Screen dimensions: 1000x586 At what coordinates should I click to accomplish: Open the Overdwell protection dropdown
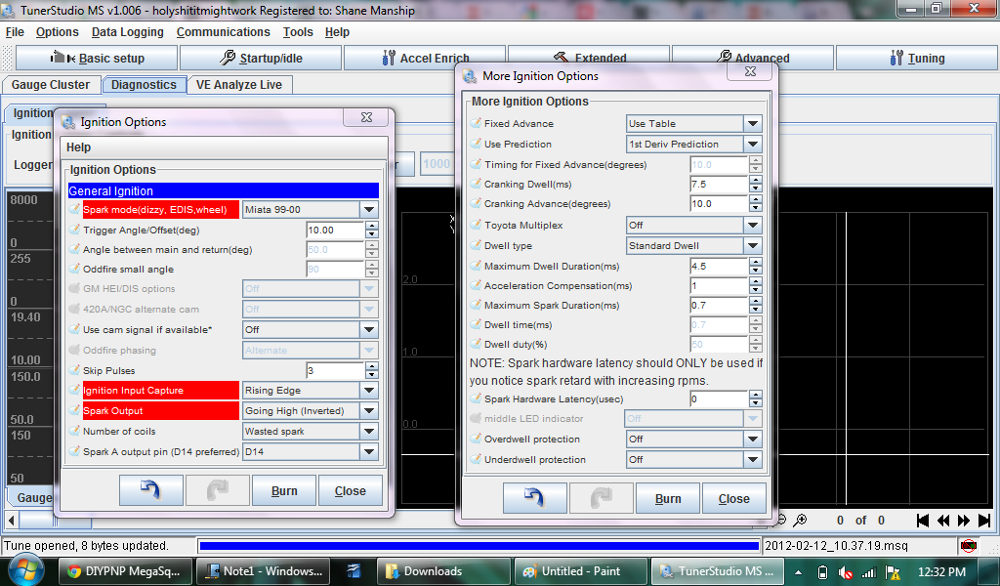[x=753, y=439]
